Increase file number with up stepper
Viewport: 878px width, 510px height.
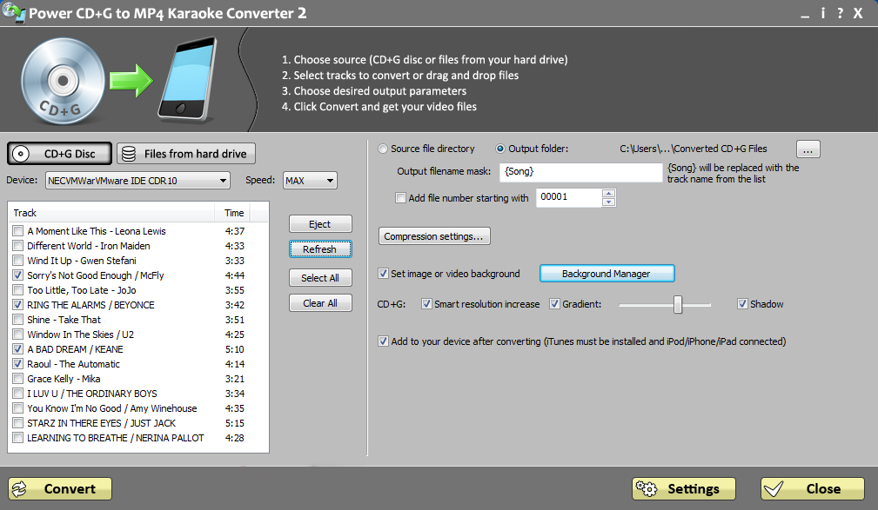[x=608, y=194]
